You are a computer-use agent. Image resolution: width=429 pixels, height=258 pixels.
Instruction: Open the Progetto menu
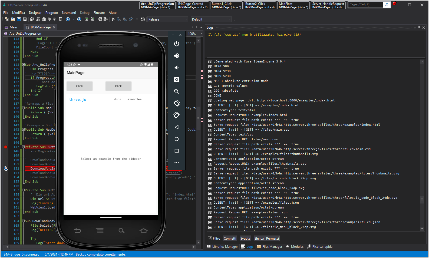tap(51, 13)
